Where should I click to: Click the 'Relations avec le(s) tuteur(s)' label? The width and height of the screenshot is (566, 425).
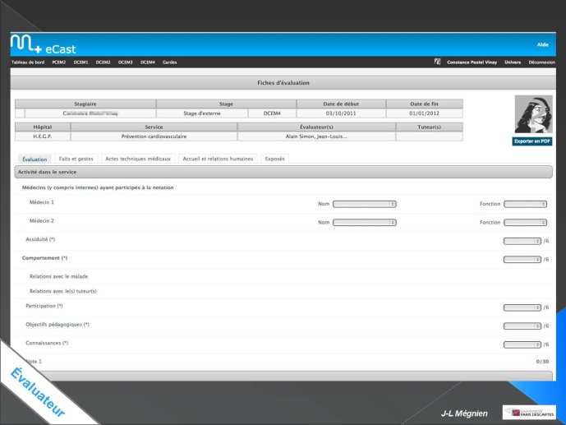point(62,291)
